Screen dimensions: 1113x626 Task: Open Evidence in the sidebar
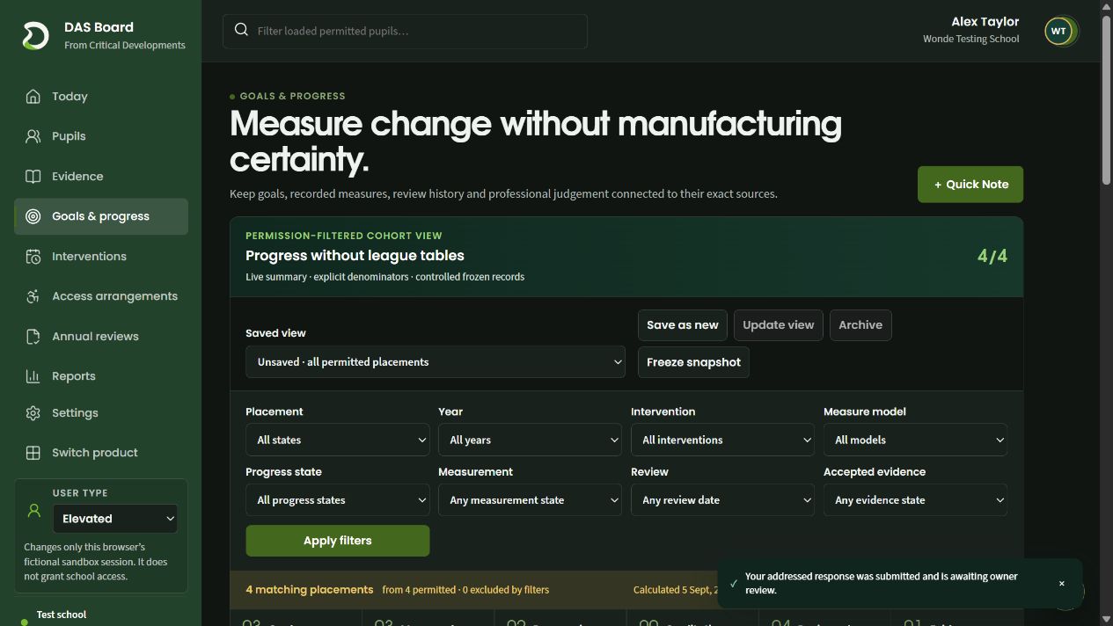pos(100,176)
